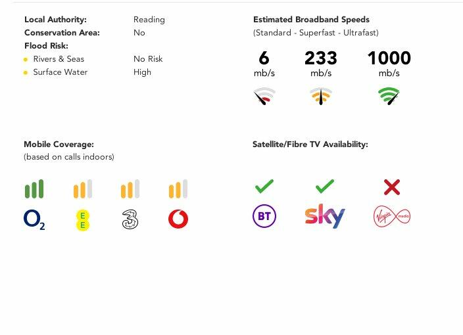The width and height of the screenshot is (463, 335).
Task: Click the yellow EE network logo
Action: [82, 219]
